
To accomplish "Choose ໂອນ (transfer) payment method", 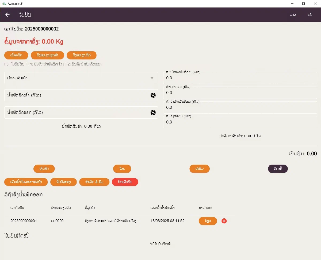I will [122, 169].
